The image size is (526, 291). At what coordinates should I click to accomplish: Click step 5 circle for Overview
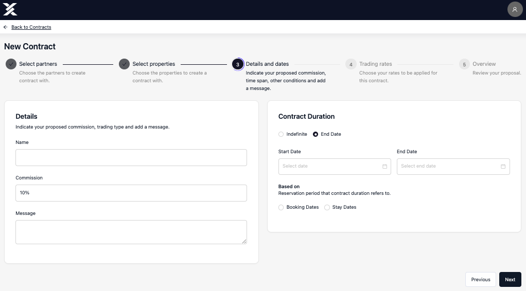coord(464,64)
